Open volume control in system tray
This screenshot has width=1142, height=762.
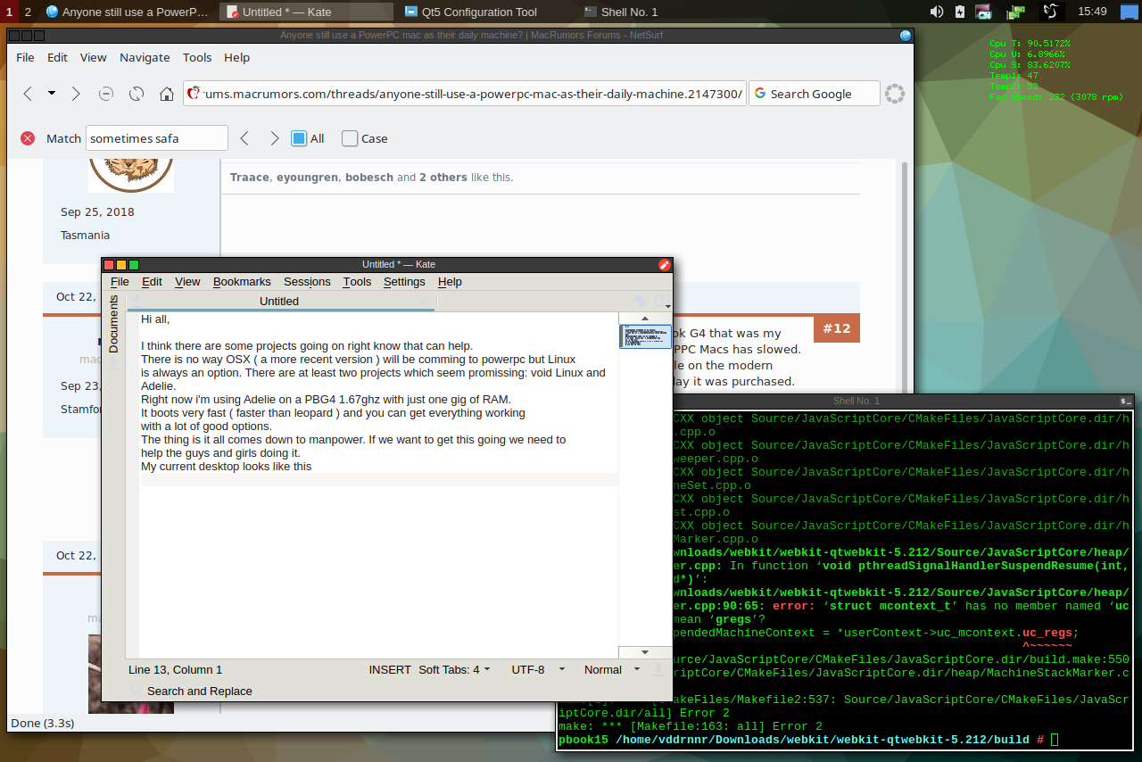pyautogui.click(x=937, y=12)
